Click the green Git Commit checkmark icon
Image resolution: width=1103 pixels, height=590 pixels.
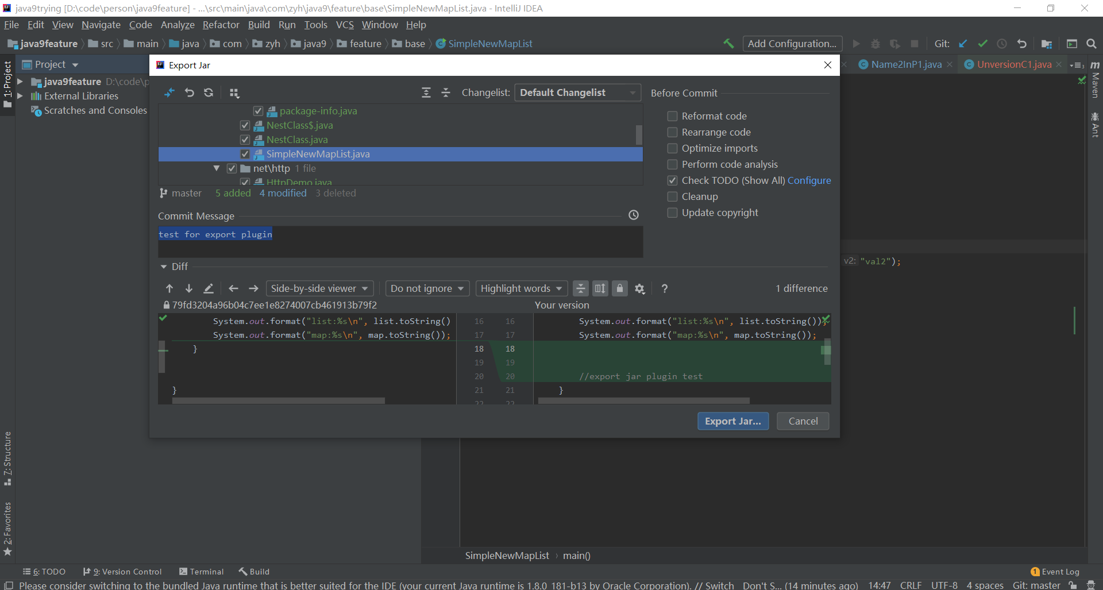click(983, 43)
